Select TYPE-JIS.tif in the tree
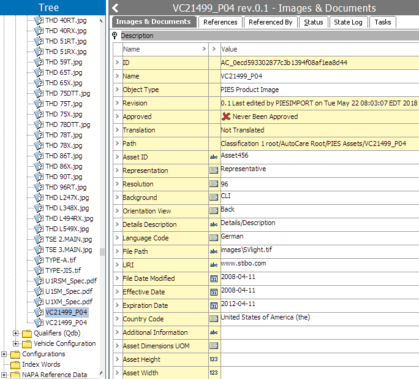 [x=62, y=270]
